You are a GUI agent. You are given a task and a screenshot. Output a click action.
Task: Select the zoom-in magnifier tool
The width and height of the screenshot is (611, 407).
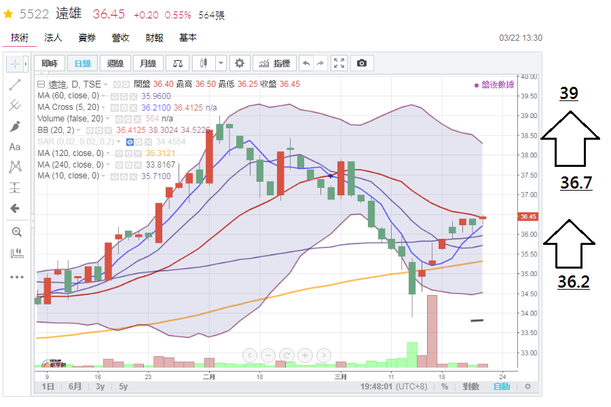[17, 232]
